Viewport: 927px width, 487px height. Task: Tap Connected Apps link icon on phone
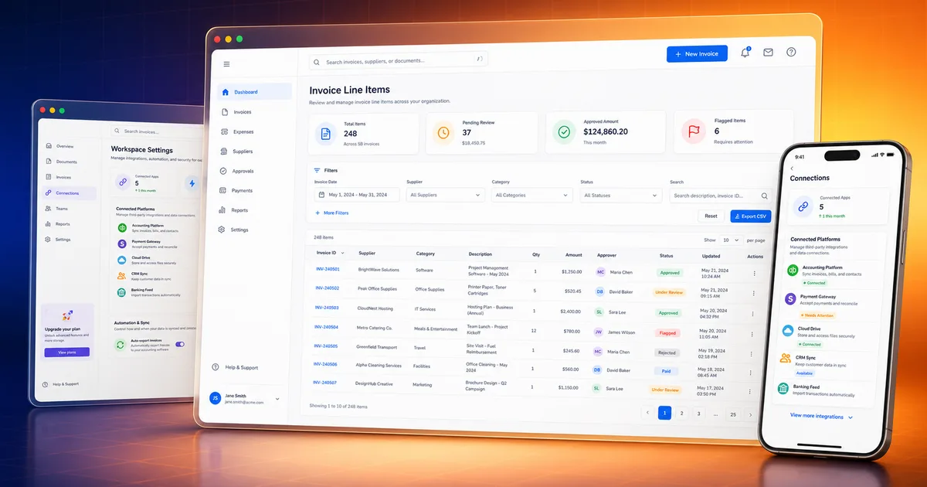coord(803,206)
